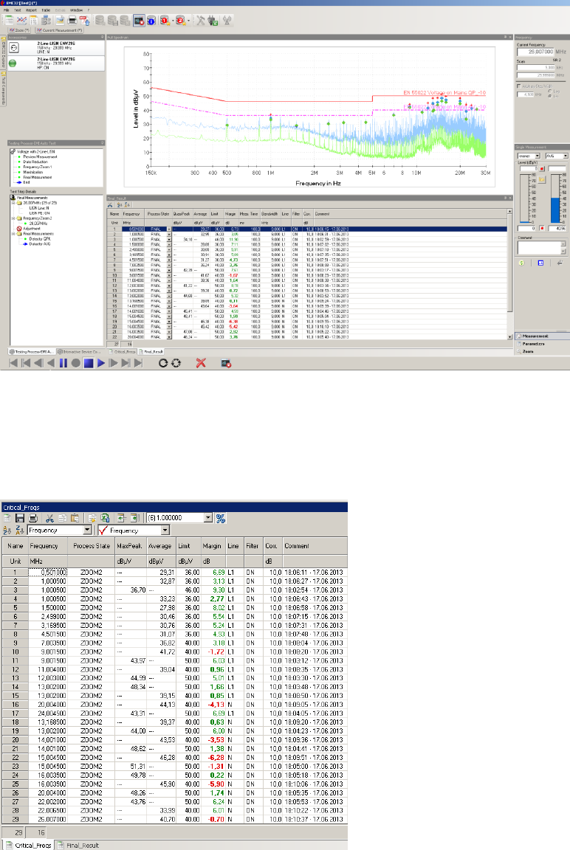Screen dimensions: 570x850
Task: Click the red number 2 database icon
Action: [x=181, y=21]
